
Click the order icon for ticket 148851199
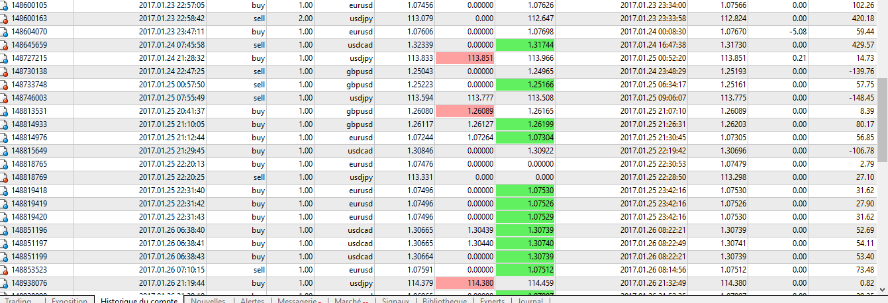tap(5, 257)
